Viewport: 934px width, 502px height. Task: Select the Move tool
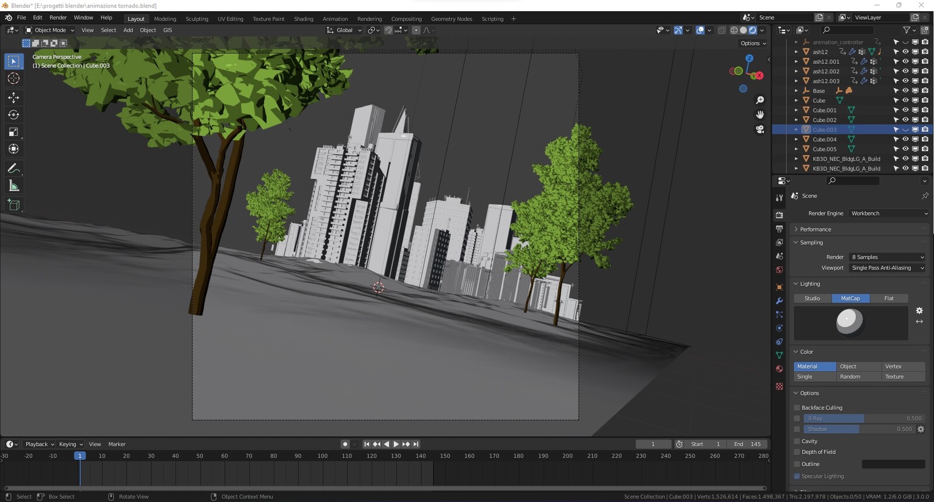point(13,97)
